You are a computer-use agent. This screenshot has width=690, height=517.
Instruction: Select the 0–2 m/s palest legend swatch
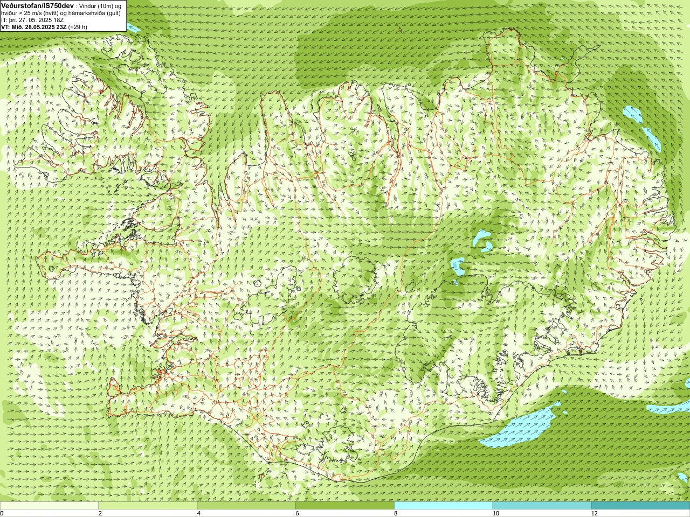[49, 506]
